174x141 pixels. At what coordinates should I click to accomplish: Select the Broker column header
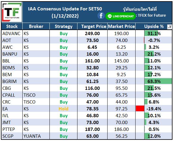point(36,26)
